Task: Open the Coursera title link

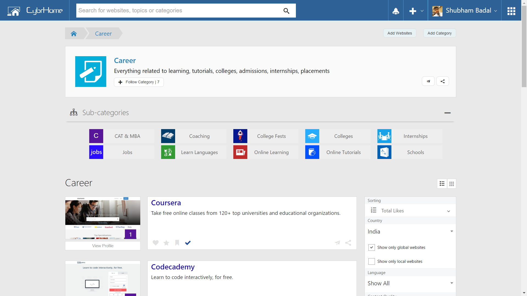Action: (166, 203)
